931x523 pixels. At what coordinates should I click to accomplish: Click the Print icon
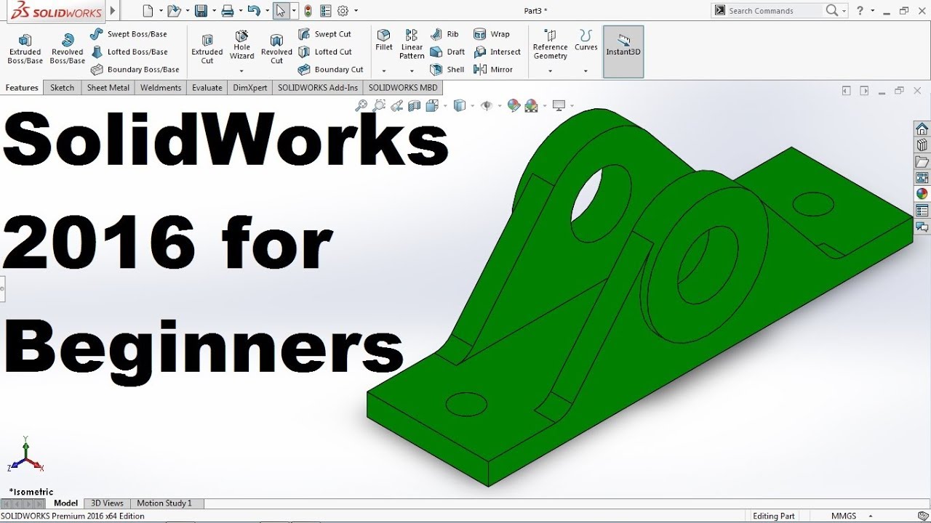pyautogui.click(x=228, y=11)
